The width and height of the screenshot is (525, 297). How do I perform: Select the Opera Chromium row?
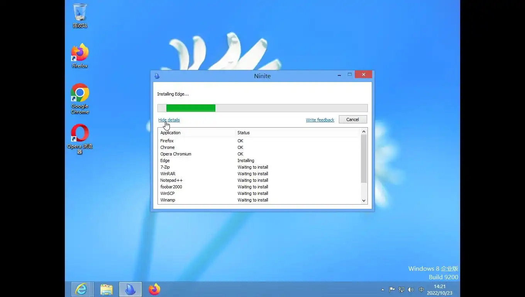pyautogui.click(x=259, y=154)
